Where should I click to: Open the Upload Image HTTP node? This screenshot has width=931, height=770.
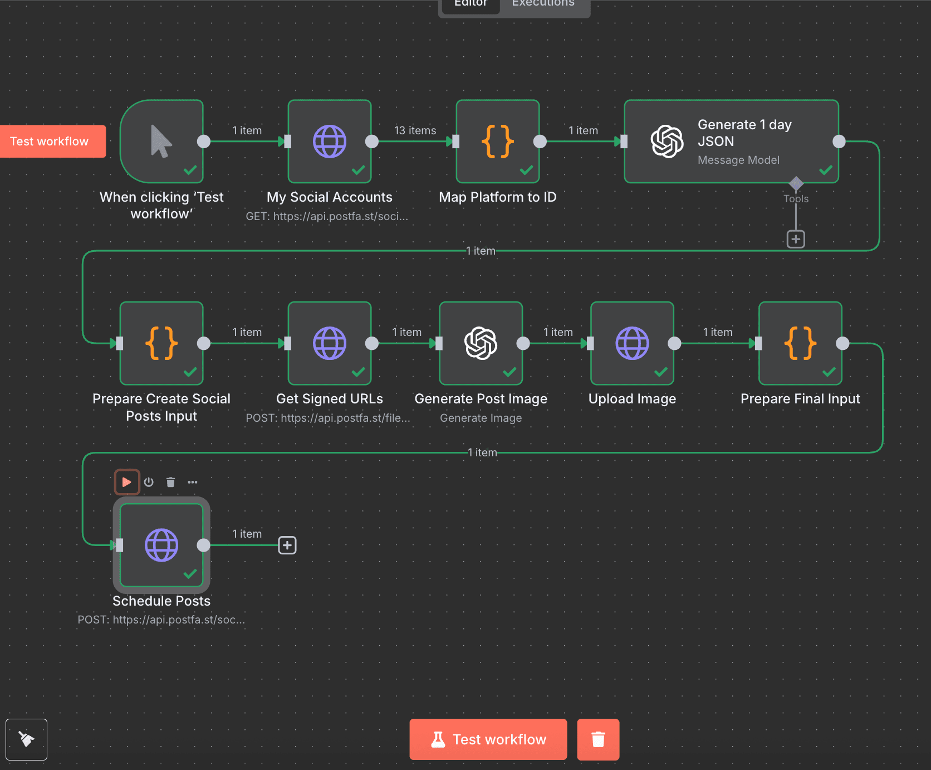coord(633,343)
